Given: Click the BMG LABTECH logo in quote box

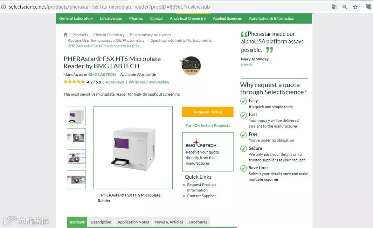Looking at the screenshot, I should pyautogui.click(x=201, y=143).
